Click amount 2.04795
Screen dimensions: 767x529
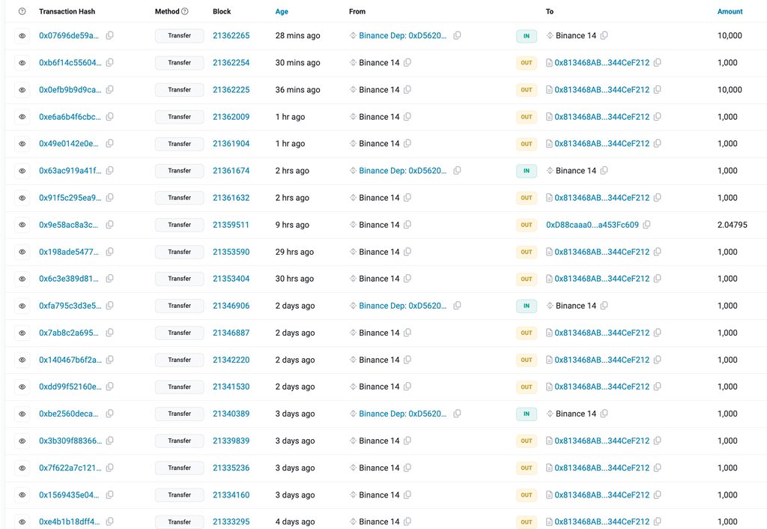pos(733,225)
